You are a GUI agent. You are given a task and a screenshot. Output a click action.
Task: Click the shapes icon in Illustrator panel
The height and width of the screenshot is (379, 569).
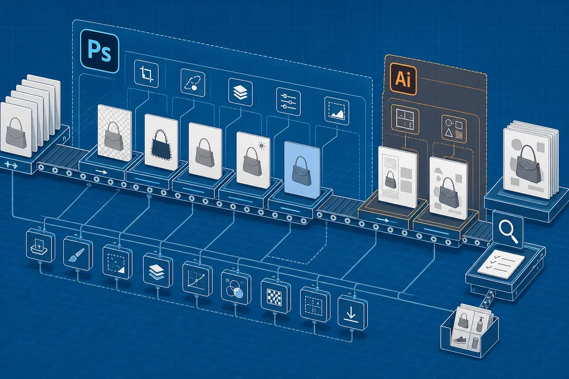(x=454, y=129)
